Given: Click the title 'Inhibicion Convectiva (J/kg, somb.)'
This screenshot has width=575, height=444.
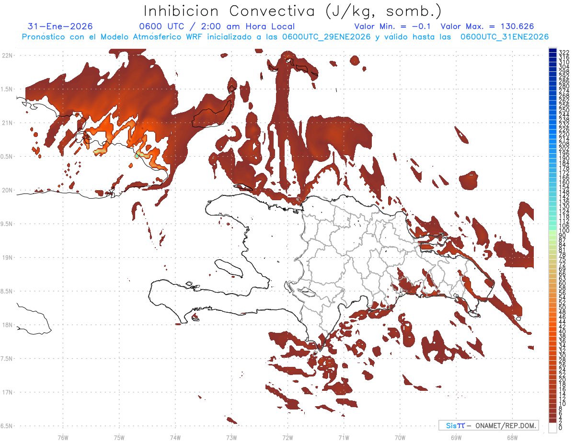Looking at the screenshot, I should point(293,11).
